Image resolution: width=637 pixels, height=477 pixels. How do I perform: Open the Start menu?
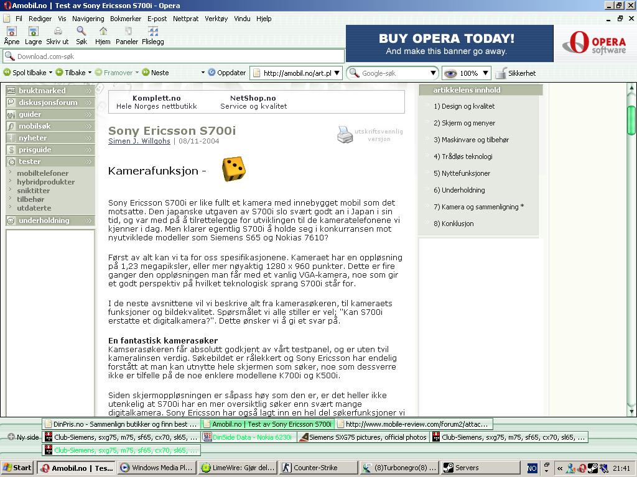tap(17, 468)
